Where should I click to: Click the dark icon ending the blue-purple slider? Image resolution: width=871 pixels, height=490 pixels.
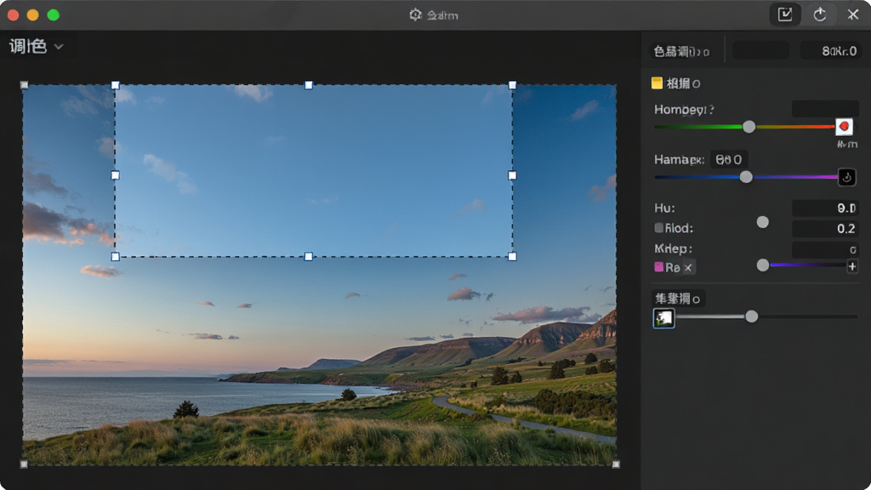pos(846,178)
